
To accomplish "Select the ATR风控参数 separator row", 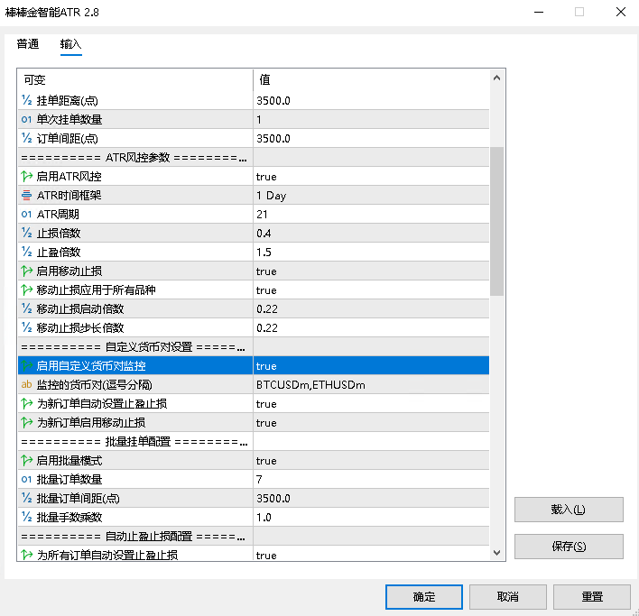I will [254, 157].
